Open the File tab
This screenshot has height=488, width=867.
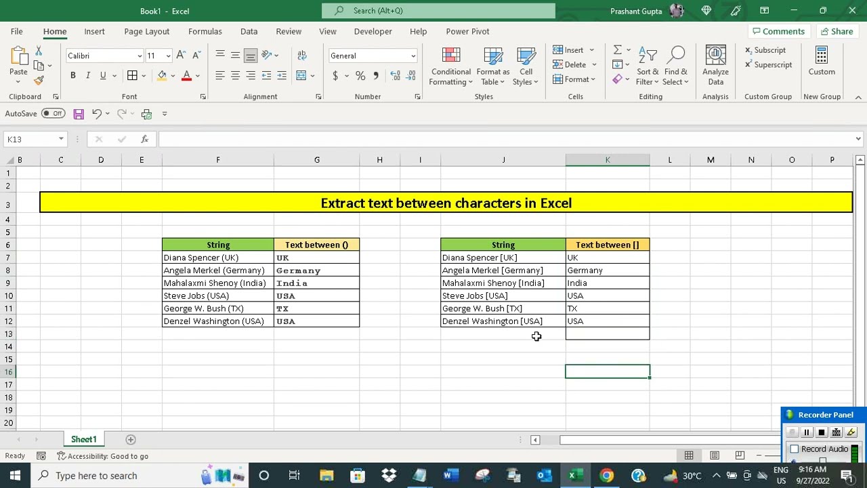tap(16, 31)
